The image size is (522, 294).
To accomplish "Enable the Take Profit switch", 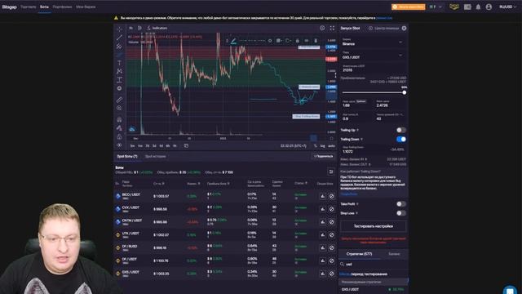I will coord(401,203).
